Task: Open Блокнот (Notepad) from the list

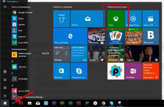Action: pos(19,36)
